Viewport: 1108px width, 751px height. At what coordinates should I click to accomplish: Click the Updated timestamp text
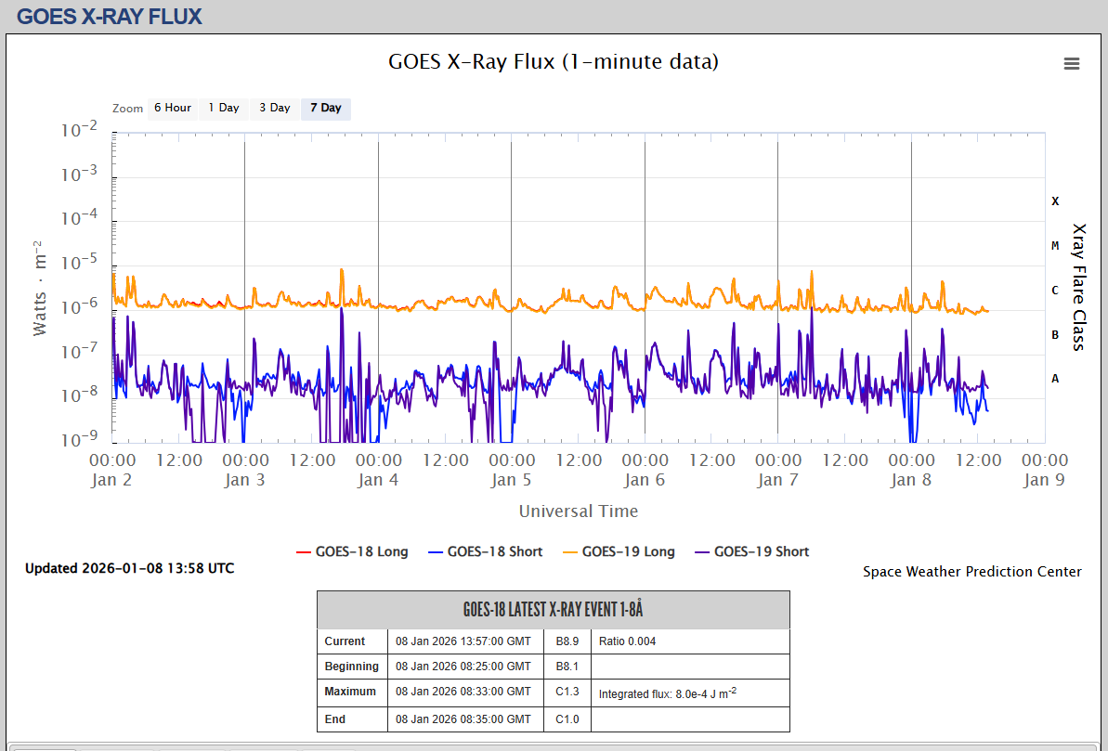point(129,568)
